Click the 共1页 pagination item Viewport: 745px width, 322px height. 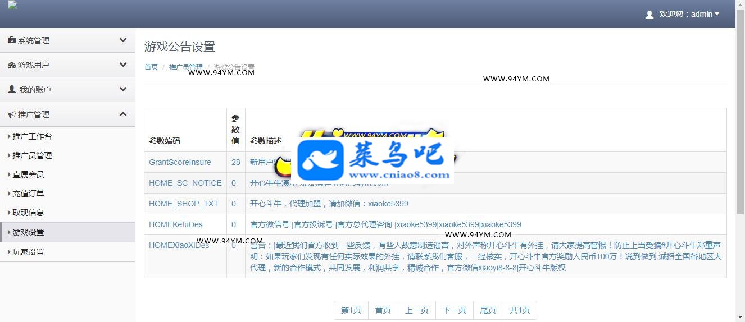520,310
